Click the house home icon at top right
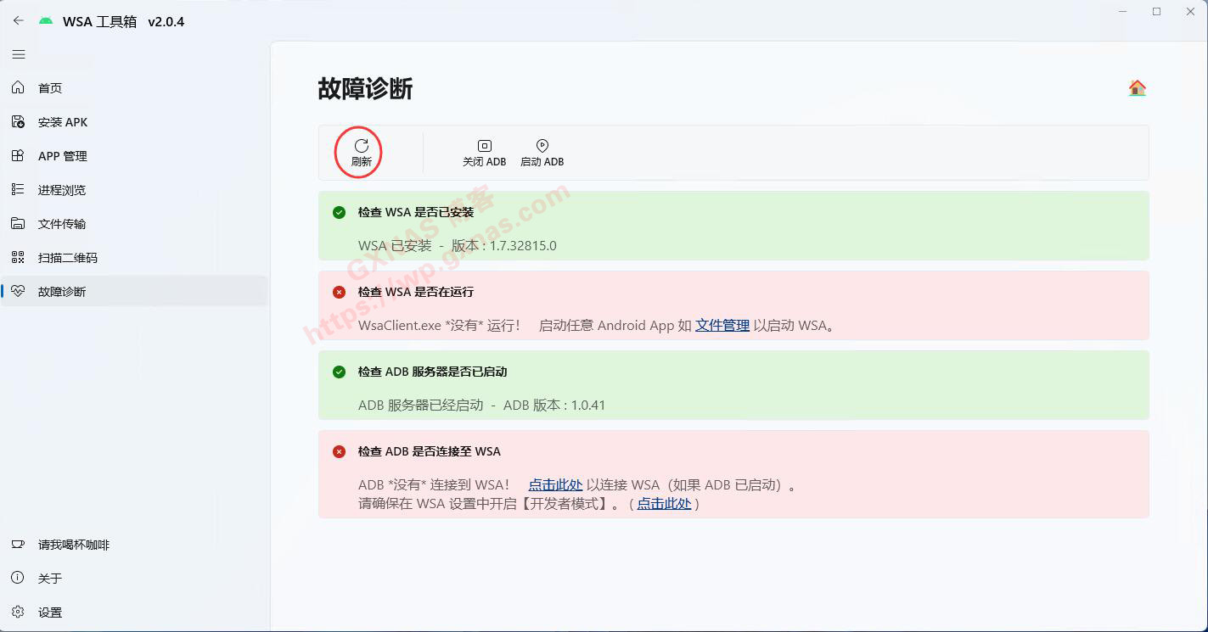Screen dimensions: 1208x632 (x=1137, y=88)
